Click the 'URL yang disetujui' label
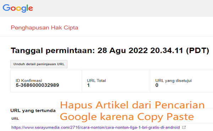Viewport: 213px width, 131px height. pos(174,81)
